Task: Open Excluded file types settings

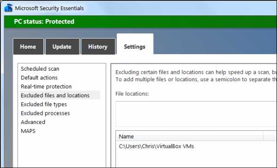Action: pyautogui.click(x=44, y=104)
